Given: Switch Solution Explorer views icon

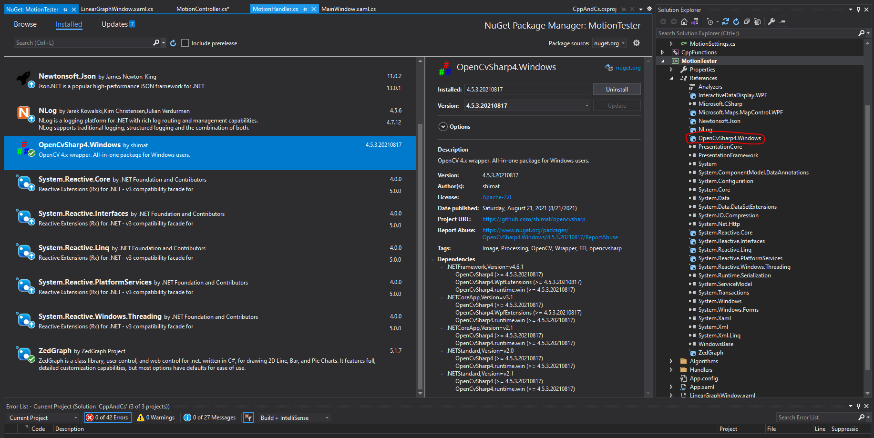Looking at the screenshot, I should 695,21.
